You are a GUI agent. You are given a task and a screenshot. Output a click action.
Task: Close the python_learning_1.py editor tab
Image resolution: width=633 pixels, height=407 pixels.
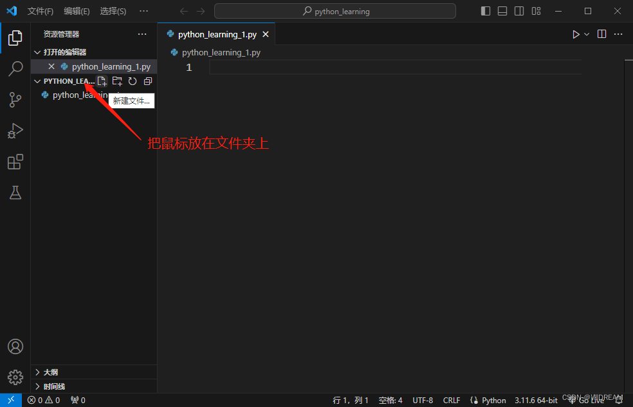266,34
